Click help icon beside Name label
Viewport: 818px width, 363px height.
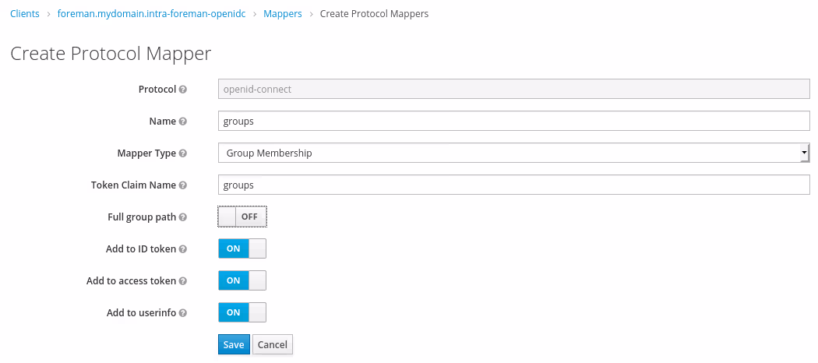(x=183, y=122)
